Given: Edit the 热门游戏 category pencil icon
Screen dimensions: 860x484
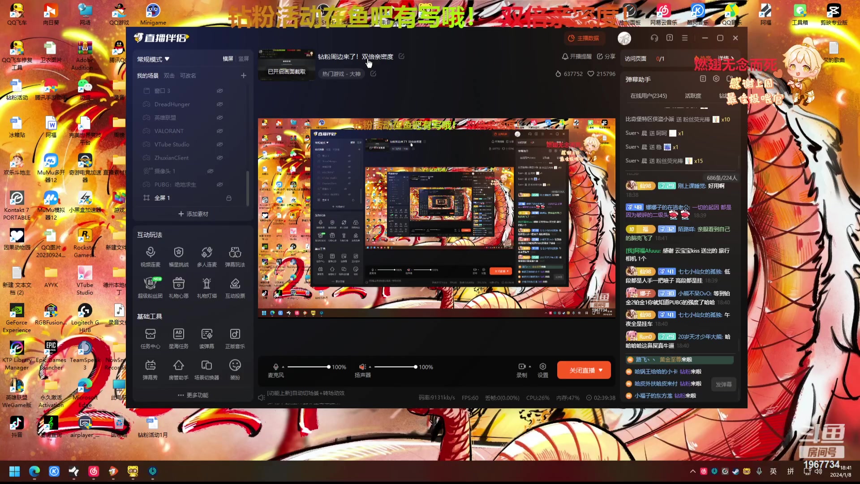Looking at the screenshot, I should [x=373, y=73].
